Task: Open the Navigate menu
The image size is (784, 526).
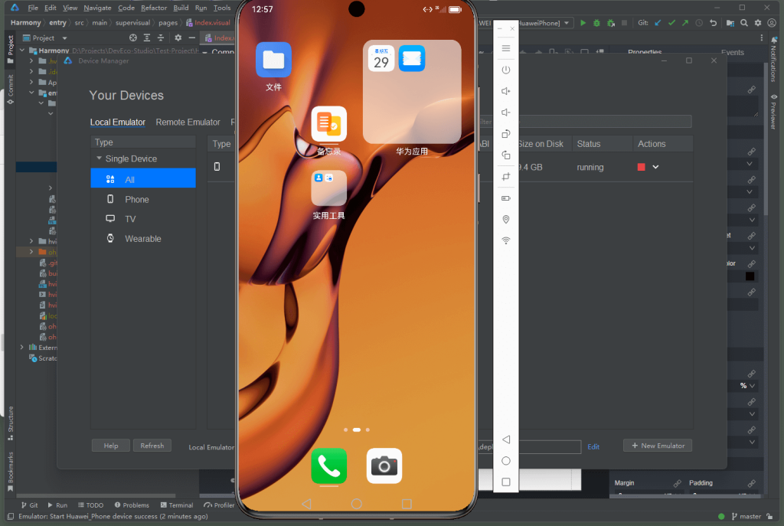Action: click(97, 8)
